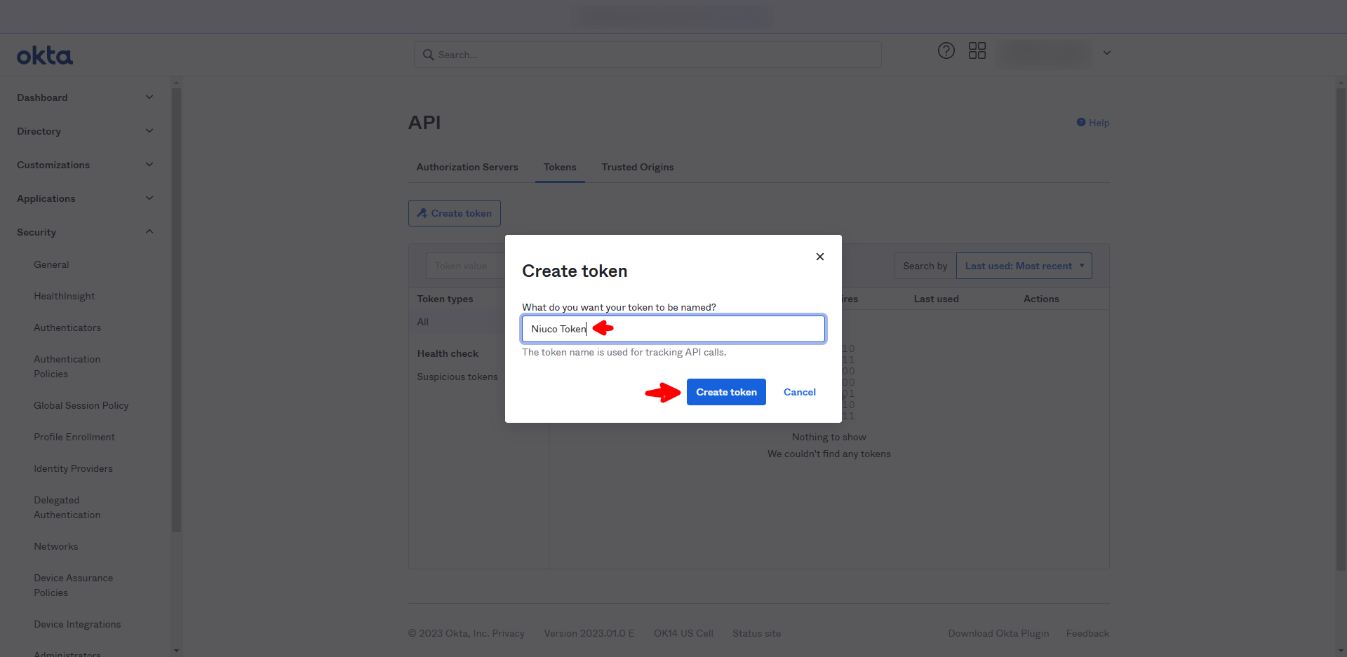Click the sidebar scrollbar
Screen dimensions: 1347x657
click(176, 309)
